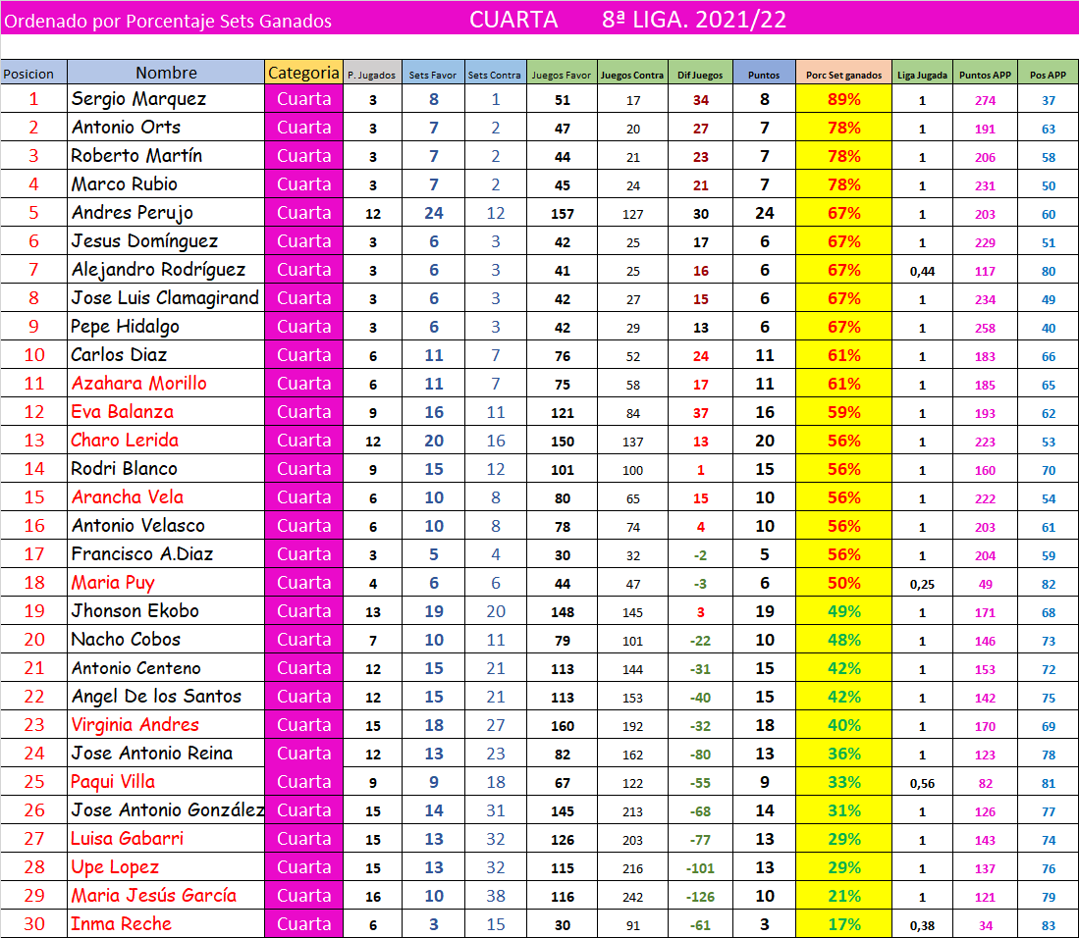The height and width of the screenshot is (938, 1079).
Task: Select the name Jesus Domínguez
Action: [x=144, y=241]
